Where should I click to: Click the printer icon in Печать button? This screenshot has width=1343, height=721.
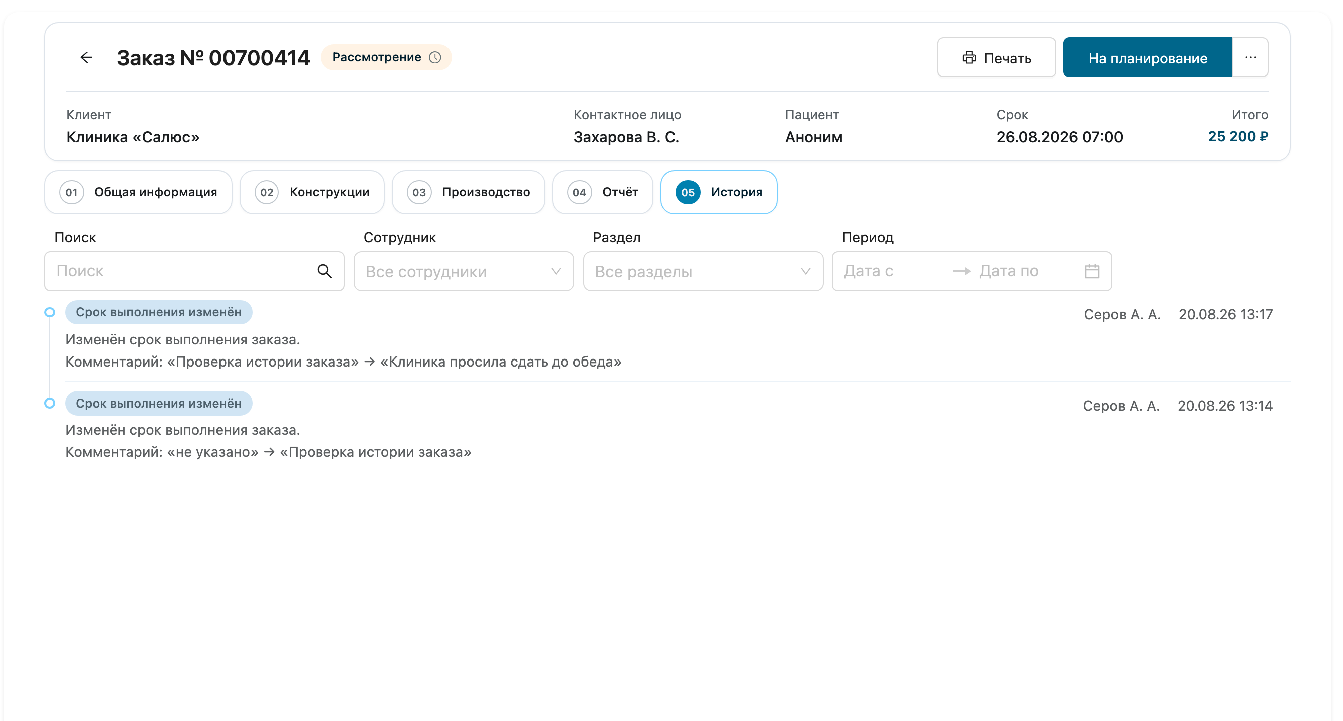click(x=969, y=57)
